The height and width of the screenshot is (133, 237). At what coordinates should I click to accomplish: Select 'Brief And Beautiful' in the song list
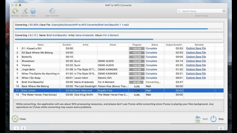[118, 82]
